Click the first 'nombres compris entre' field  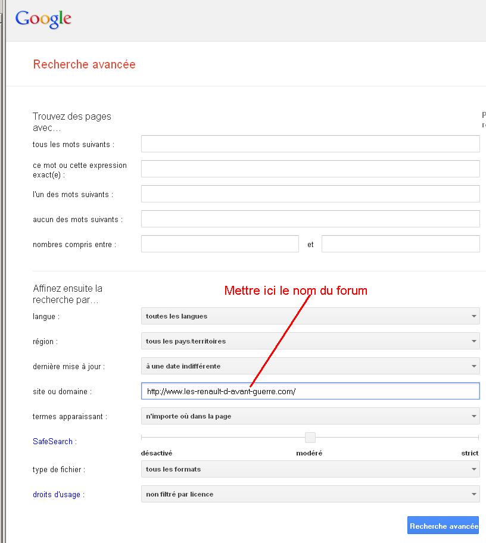[x=220, y=244]
